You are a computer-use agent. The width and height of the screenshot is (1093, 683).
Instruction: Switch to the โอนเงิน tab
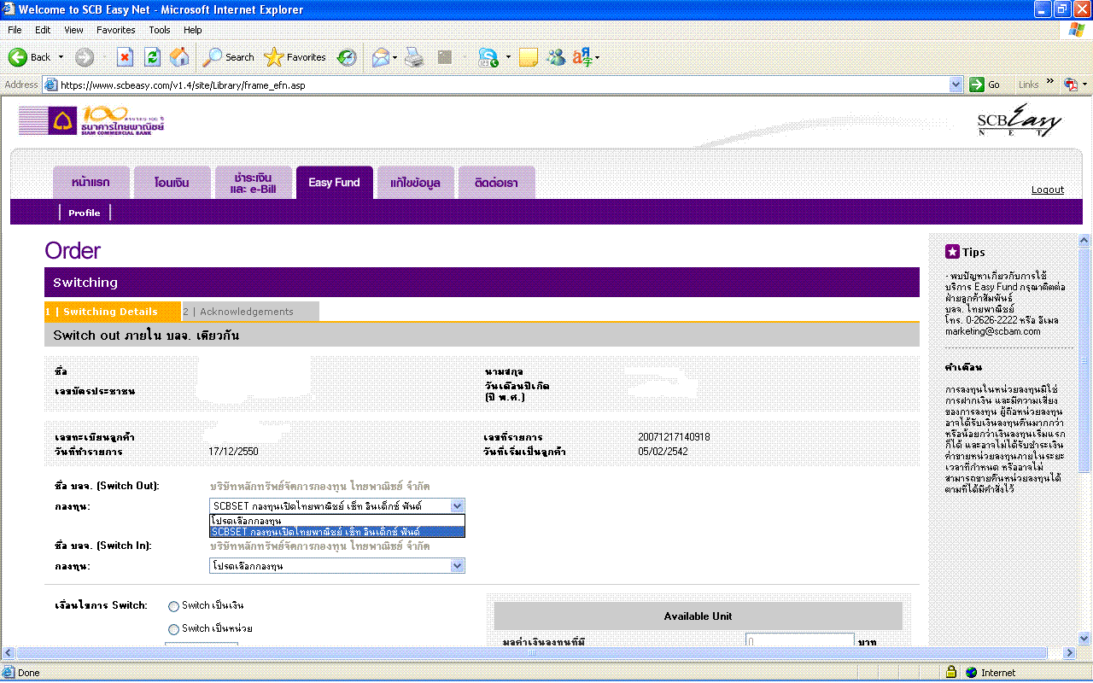pyautogui.click(x=172, y=183)
